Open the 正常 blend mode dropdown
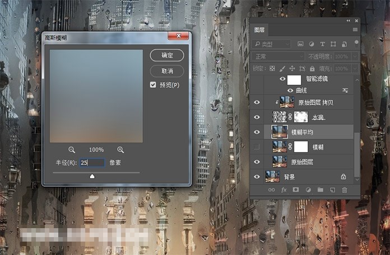 277,56
